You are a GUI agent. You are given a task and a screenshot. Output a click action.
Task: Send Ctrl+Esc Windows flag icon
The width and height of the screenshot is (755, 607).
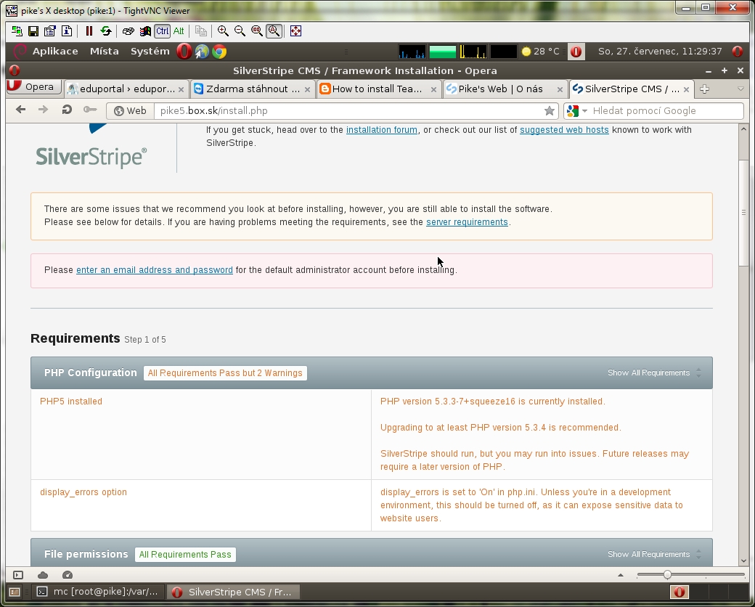[145, 31]
